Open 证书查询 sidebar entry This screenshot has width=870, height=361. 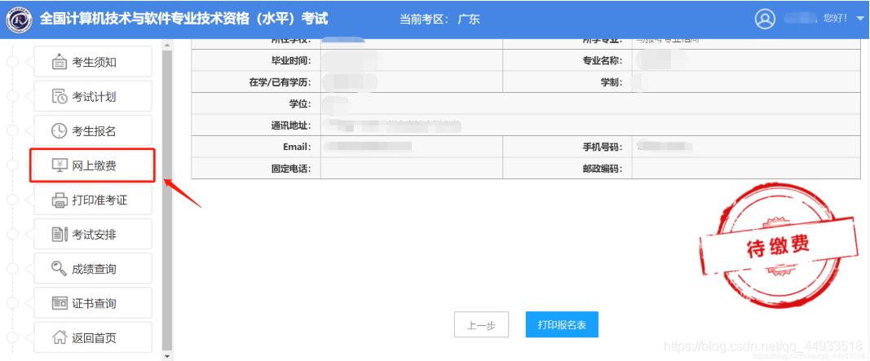(x=93, y=303)
